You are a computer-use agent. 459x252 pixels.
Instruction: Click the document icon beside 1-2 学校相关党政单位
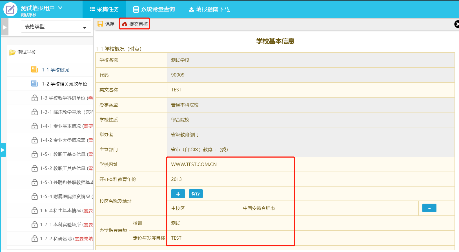[x=34, y=84]
